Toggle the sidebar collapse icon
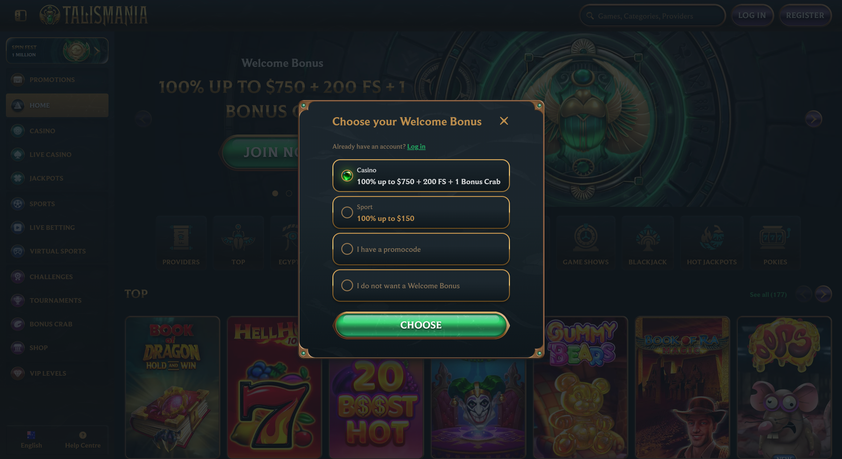842x459 pixels. coord(21,15)
